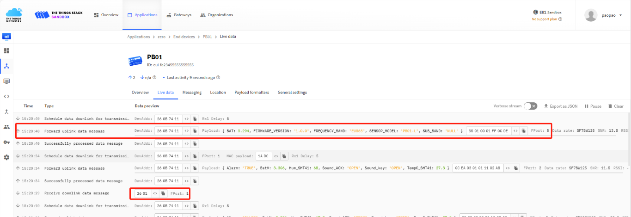This screenshot has width=631, height=217.
Task: Click the 35 01 00 01 FF 0C DE payload field
Action: coord(488,131)
